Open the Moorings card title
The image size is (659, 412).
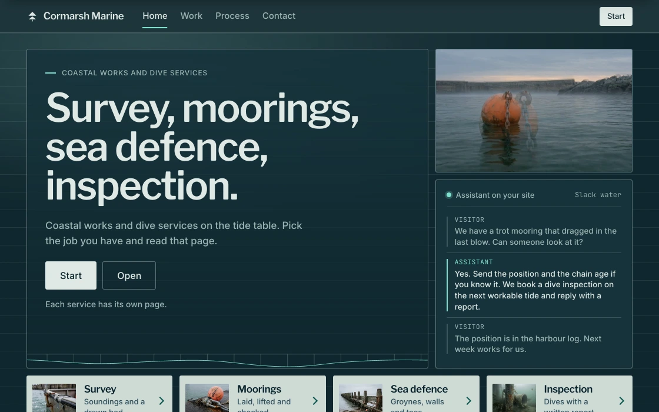point(259,389)
